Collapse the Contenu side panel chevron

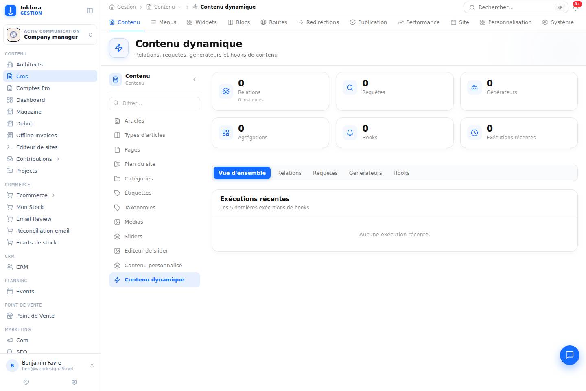click(195, 79)
